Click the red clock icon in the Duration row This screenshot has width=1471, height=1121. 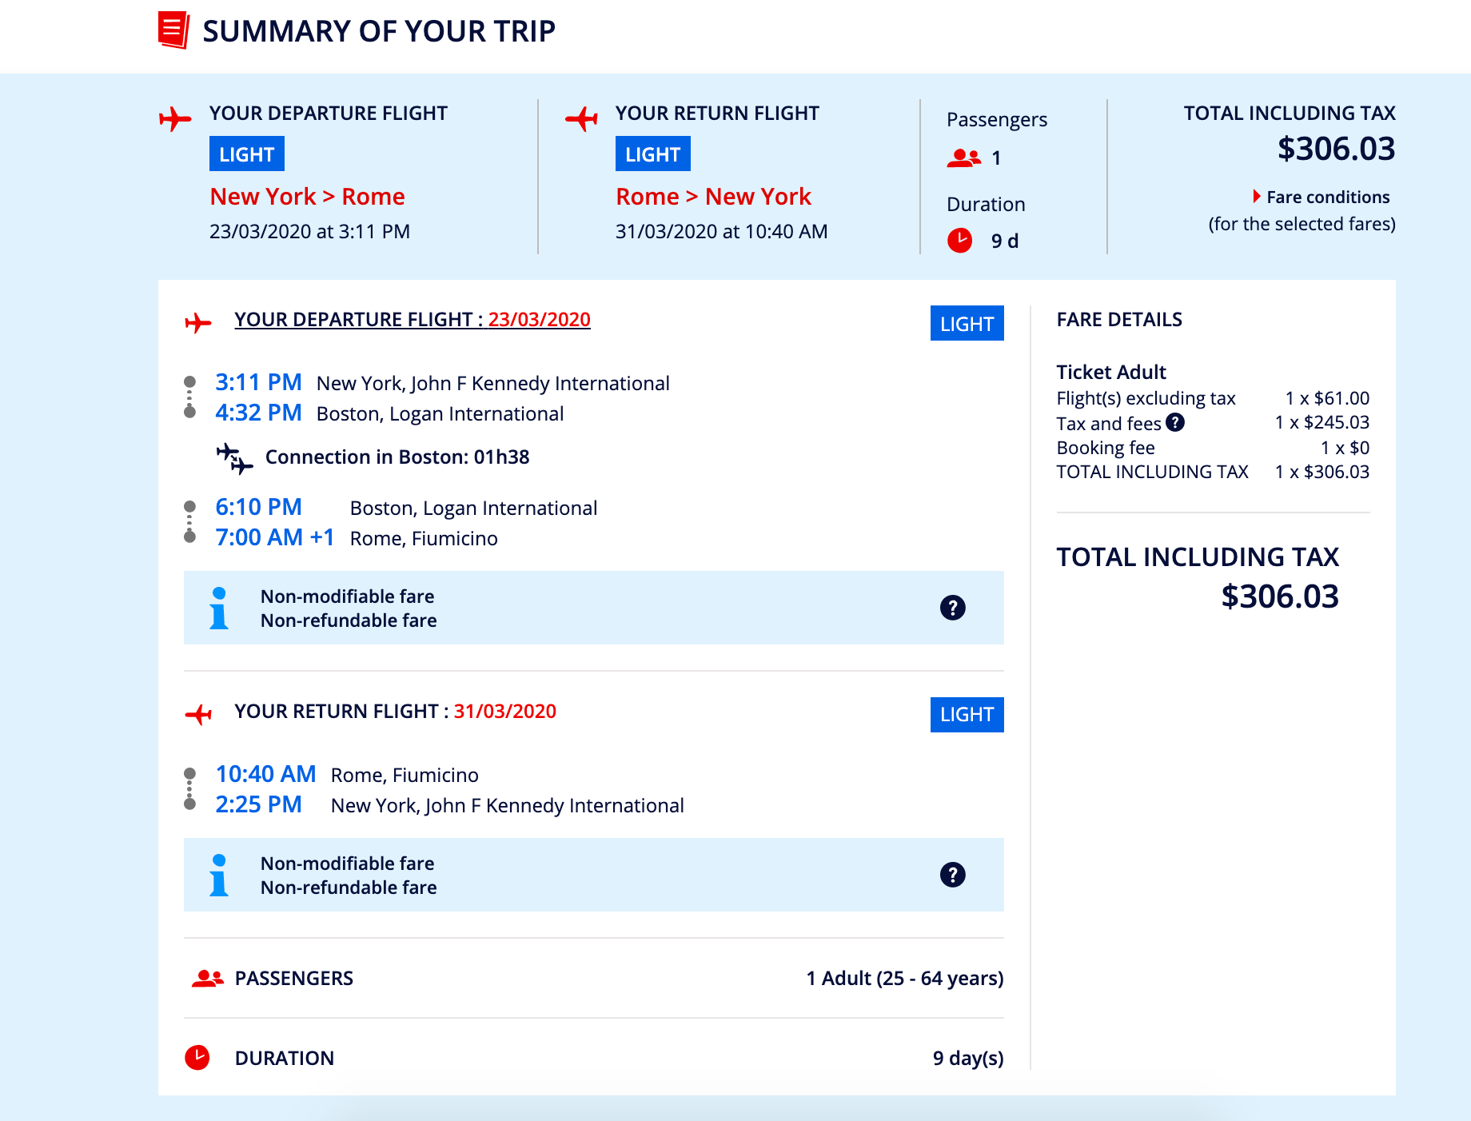(x=197, y=1057)
